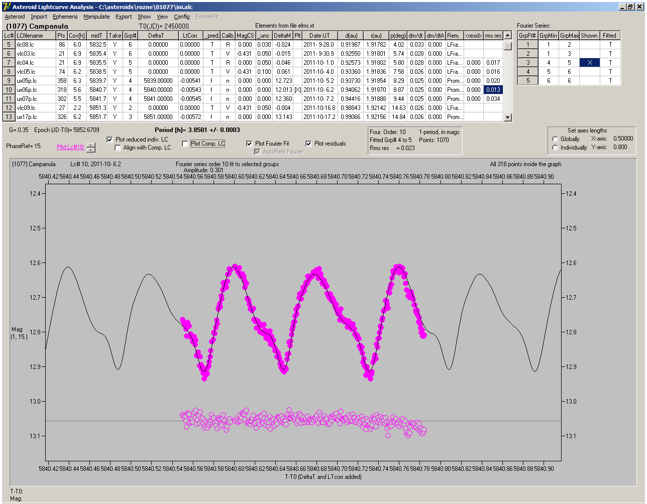Screen dimensions: 647x504
Task: Select lightcurve row ux07p.lc
Action: 253,99
